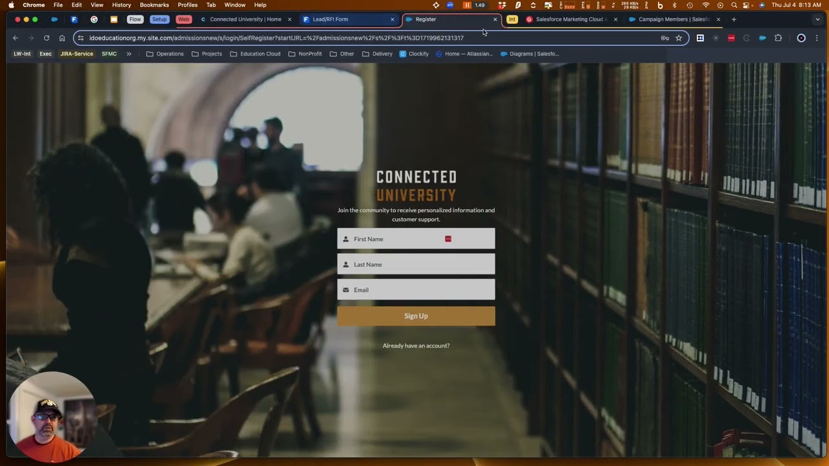Click the address bar URL
Viewport: 829px width, 466px height.
[x=277, y=38]
